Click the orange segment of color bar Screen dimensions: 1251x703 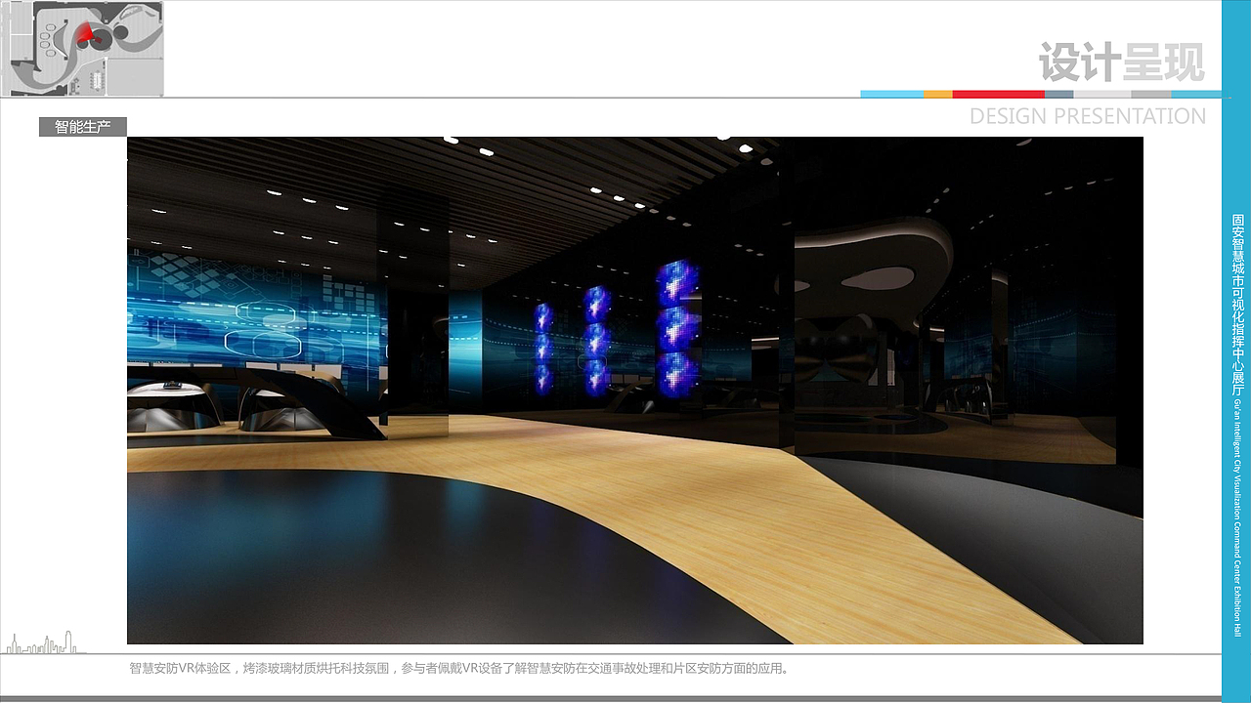[x=938, y=94]
